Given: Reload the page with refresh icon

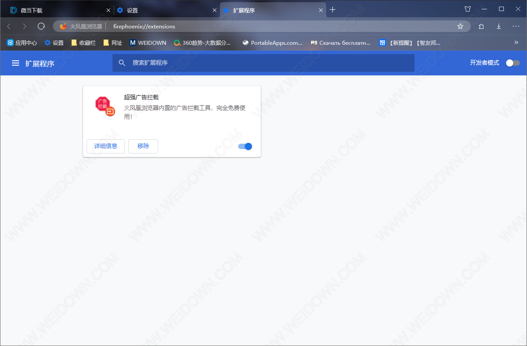Looking at the screenshot, I should click(41, 26).
